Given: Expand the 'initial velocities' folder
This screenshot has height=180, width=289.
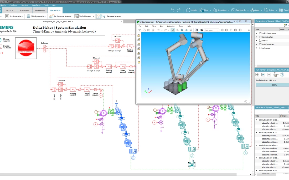Looking at the screenshot, I should coord(257,44).
